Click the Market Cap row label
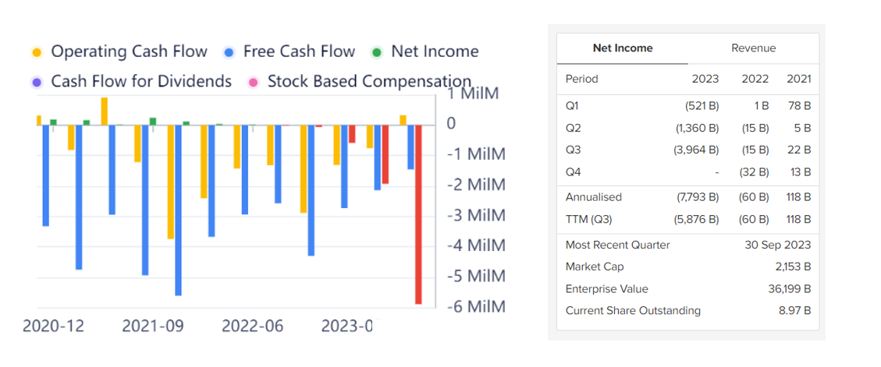This screenshot has width=881, height=367. click(x=593, y=267)
